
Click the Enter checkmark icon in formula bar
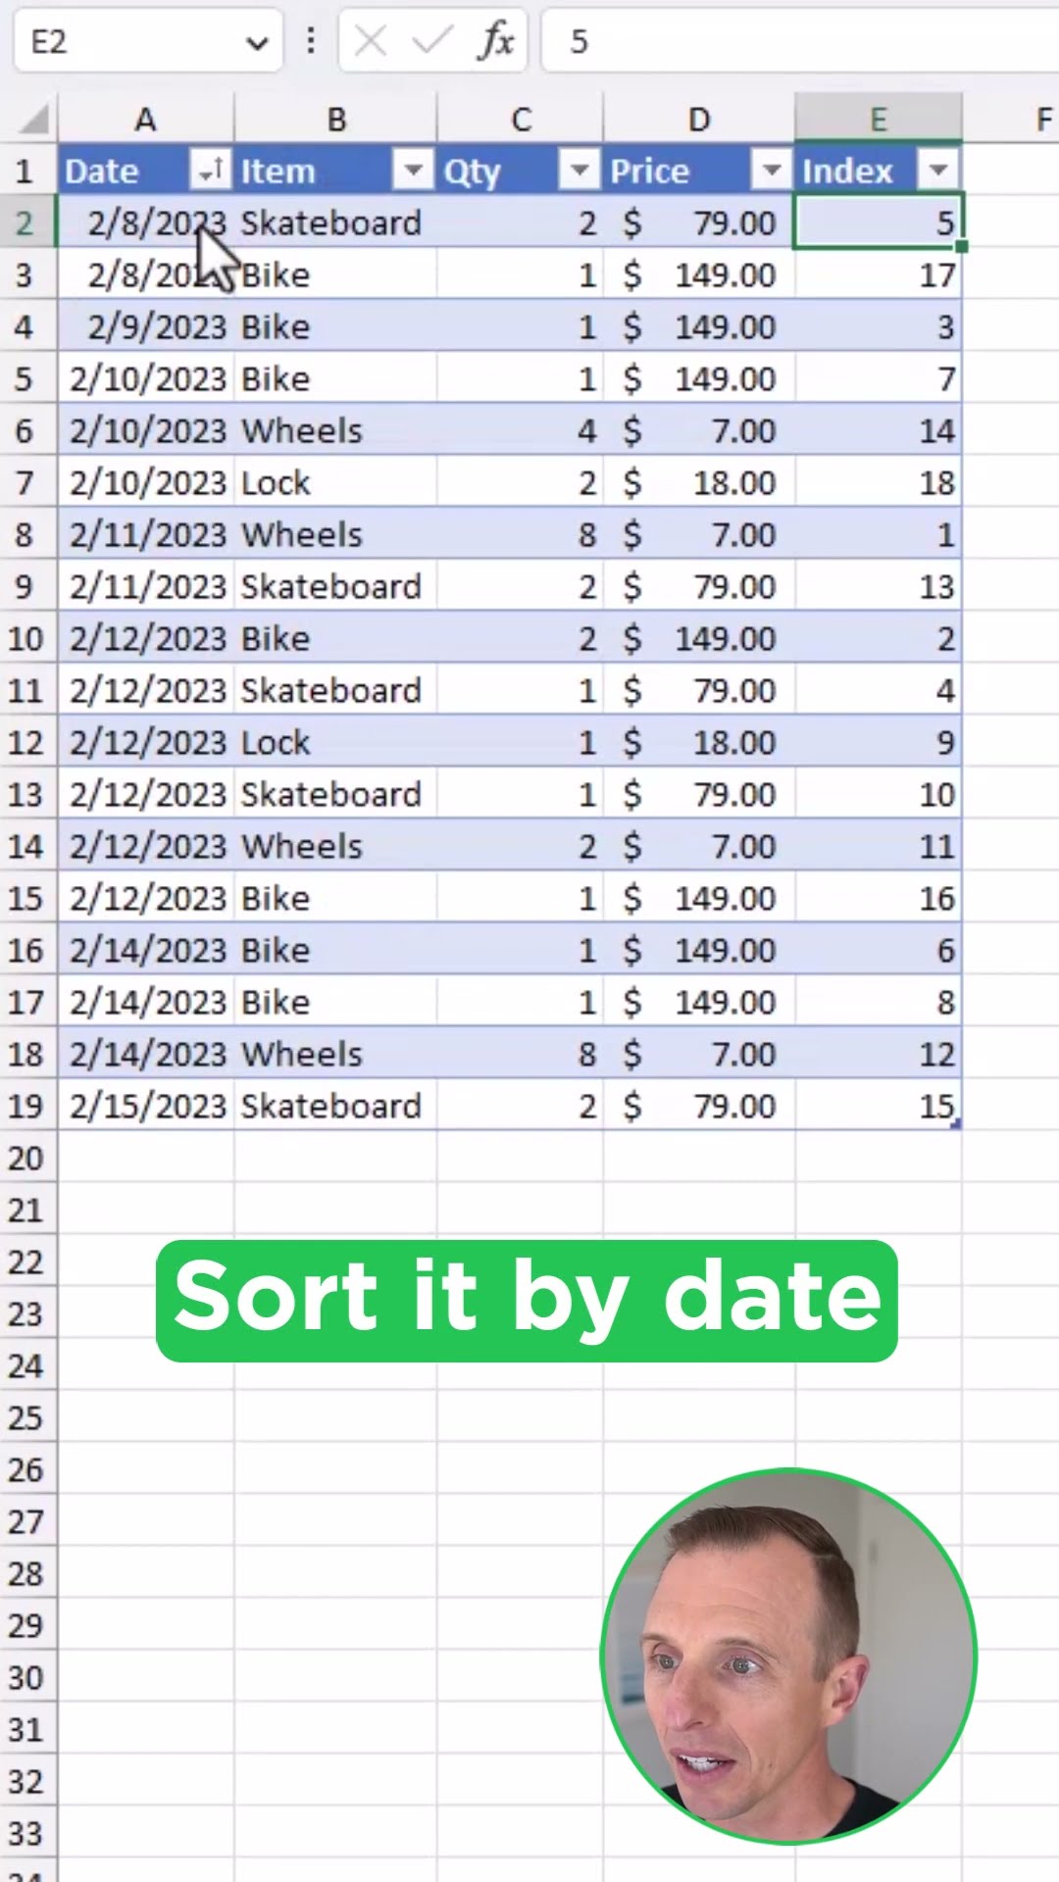click(431, 41)
